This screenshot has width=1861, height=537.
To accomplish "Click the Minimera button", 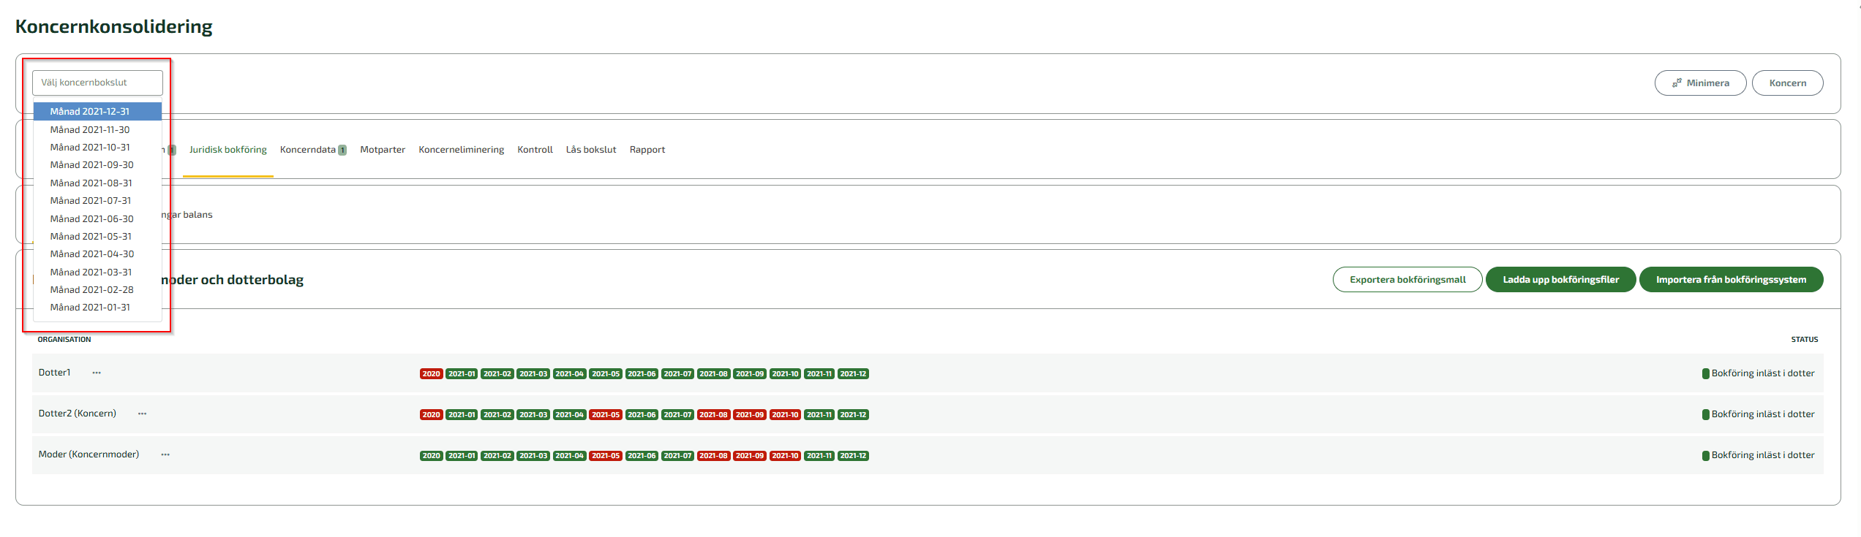I will (x=1700, y=83).
